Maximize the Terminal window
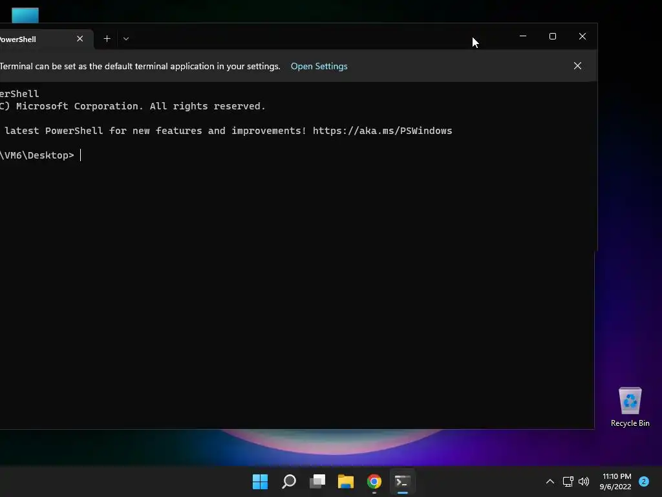Screen dimensions: 662x497 tap(552, 36)
